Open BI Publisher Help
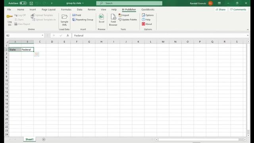The width and height of the screenshot is (254, 143). (146, 19)
